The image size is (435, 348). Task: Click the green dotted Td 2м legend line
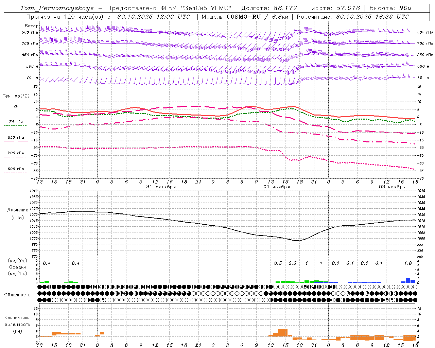click(x=16, y=126)
